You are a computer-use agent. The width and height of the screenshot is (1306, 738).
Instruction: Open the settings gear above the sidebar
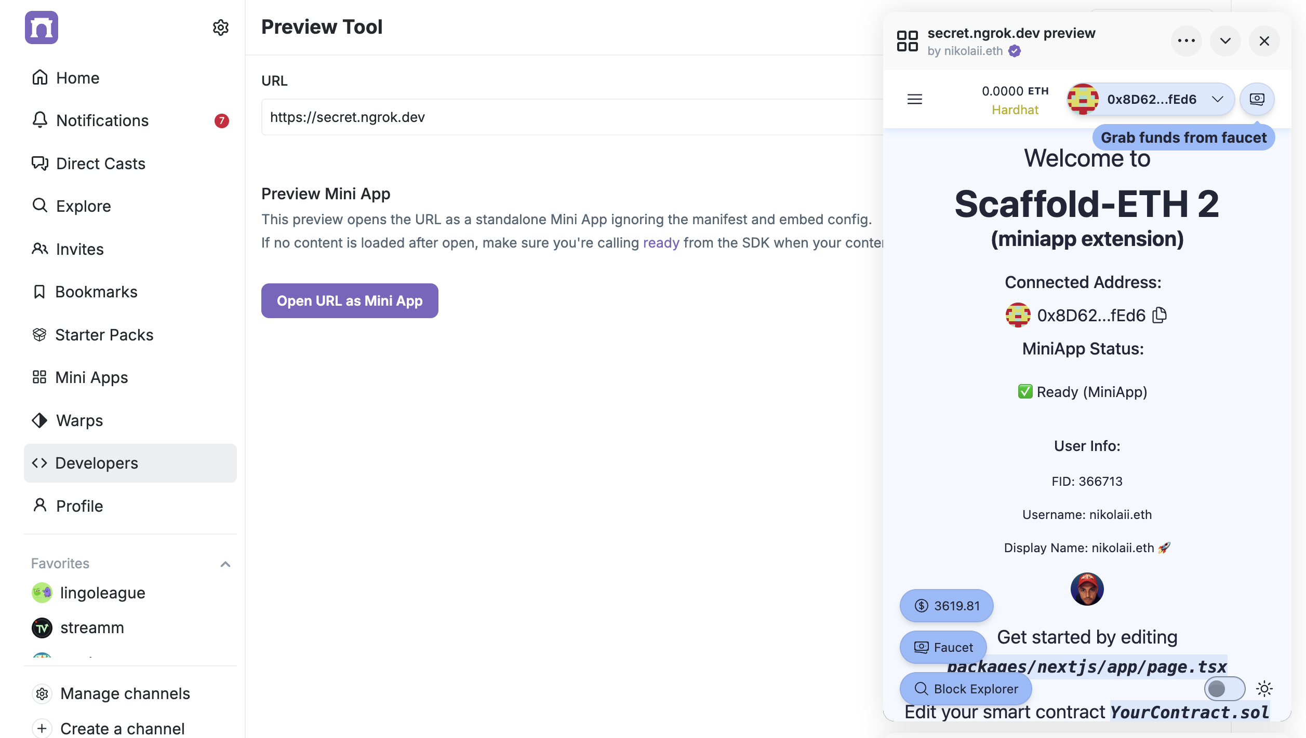pos(221,28)
